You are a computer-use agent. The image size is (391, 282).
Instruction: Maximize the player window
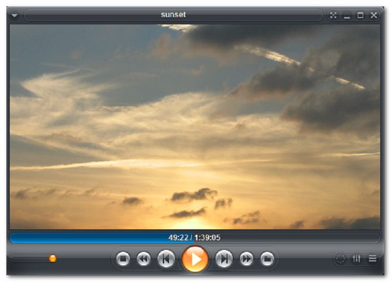pyautogui.click(x=360, y=15)
